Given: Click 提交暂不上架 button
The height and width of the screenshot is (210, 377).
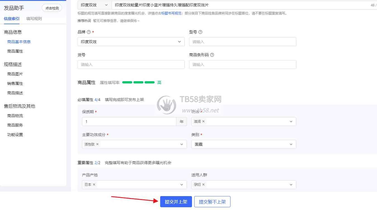Looking at the screenshot, I should (212, 202).
